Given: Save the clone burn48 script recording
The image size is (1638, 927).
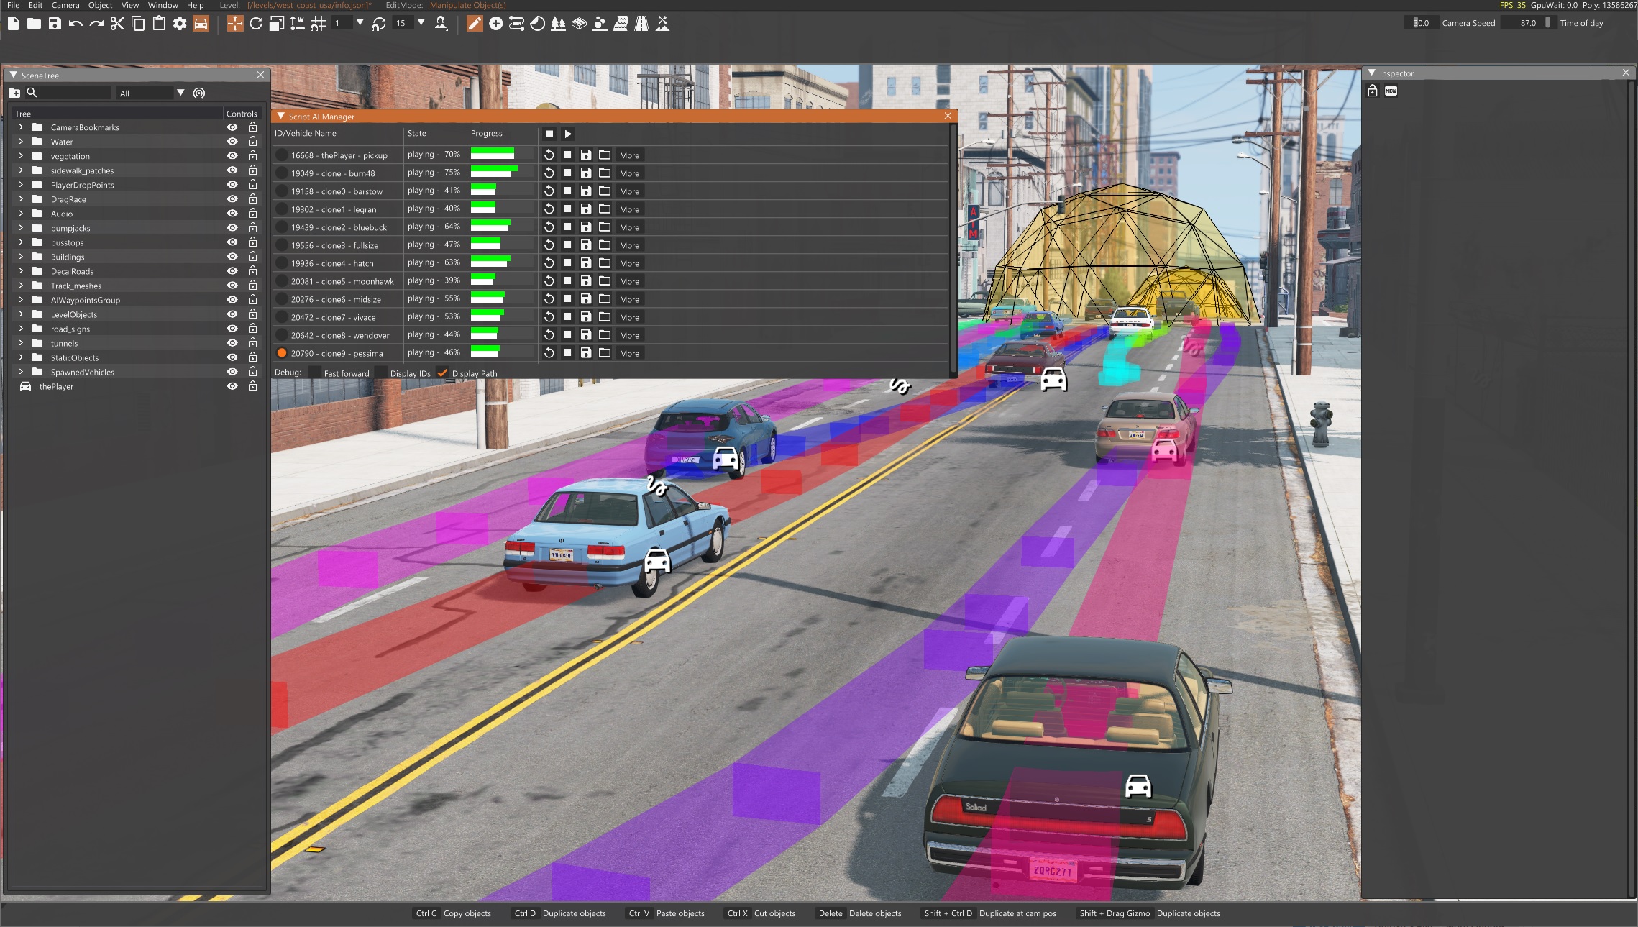Looking at the screenshot, I should (x=586, y=173).
